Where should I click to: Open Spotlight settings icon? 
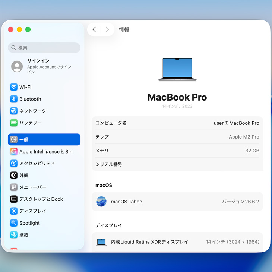14,223
